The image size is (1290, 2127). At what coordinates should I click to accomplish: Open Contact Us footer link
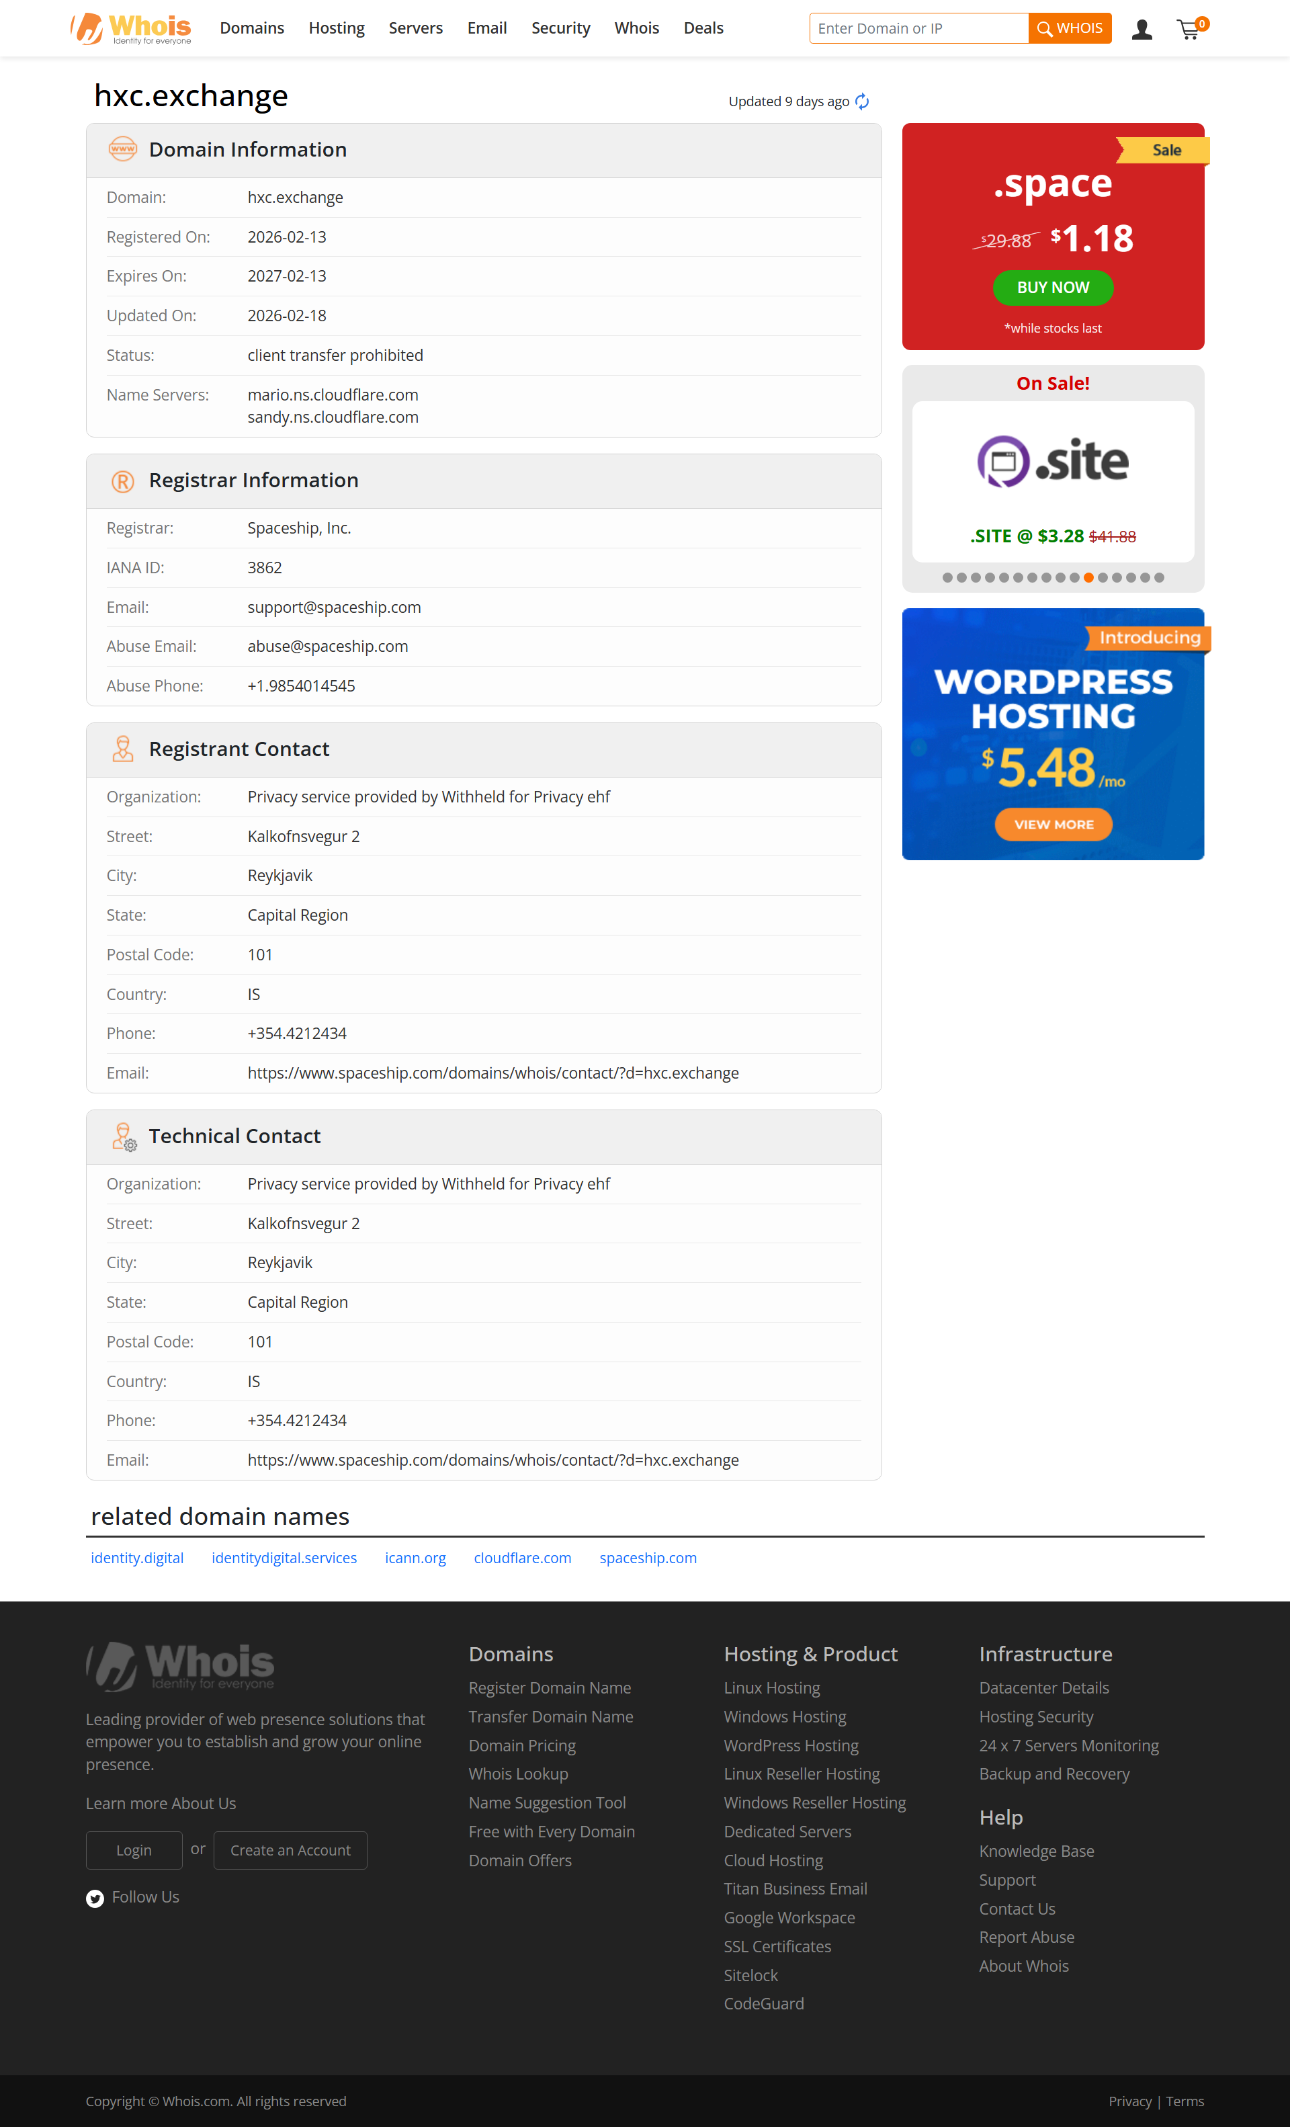click(1017, 1909)
